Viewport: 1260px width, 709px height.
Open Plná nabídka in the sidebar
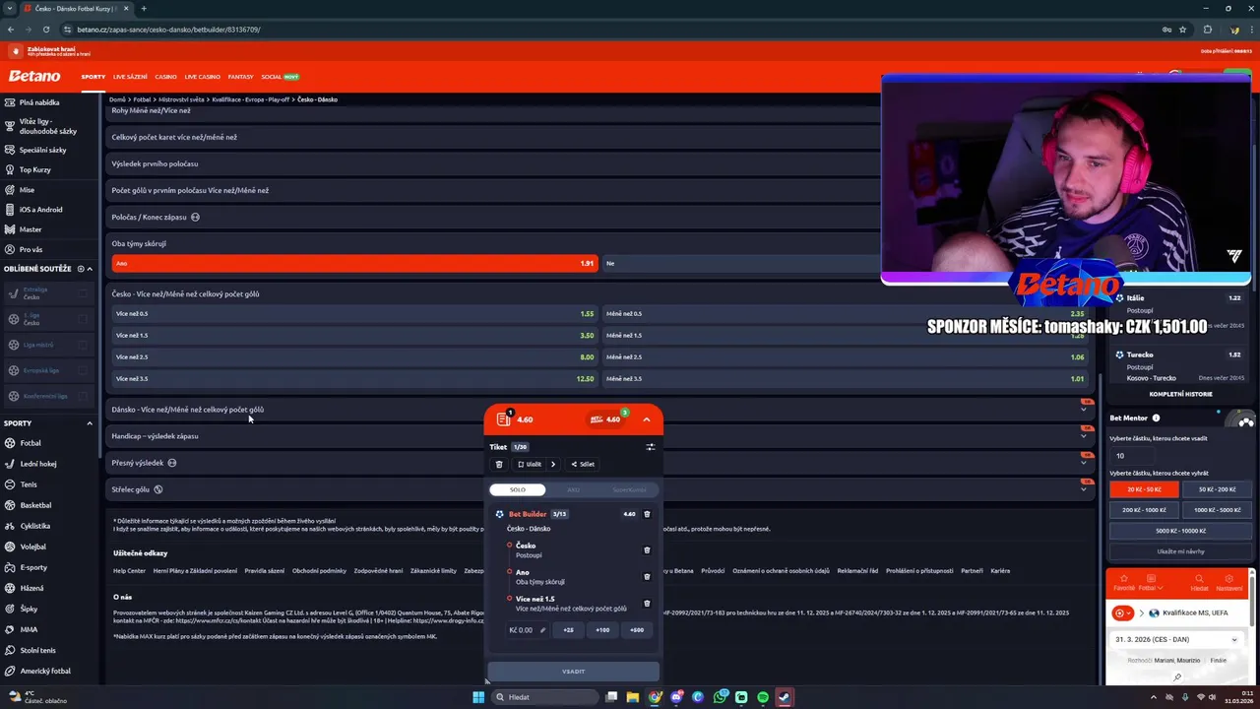click(39, 102)
